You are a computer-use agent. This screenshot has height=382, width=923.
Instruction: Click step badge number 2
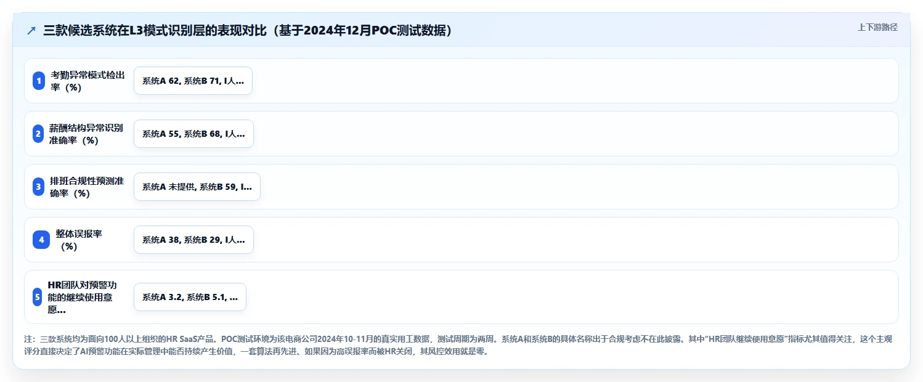click(39, 134)
